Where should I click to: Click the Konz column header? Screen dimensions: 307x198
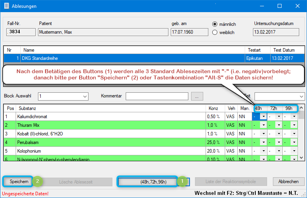[214, 108]
